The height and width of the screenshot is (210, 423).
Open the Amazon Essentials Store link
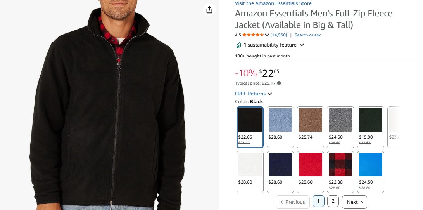pos(273,3)
